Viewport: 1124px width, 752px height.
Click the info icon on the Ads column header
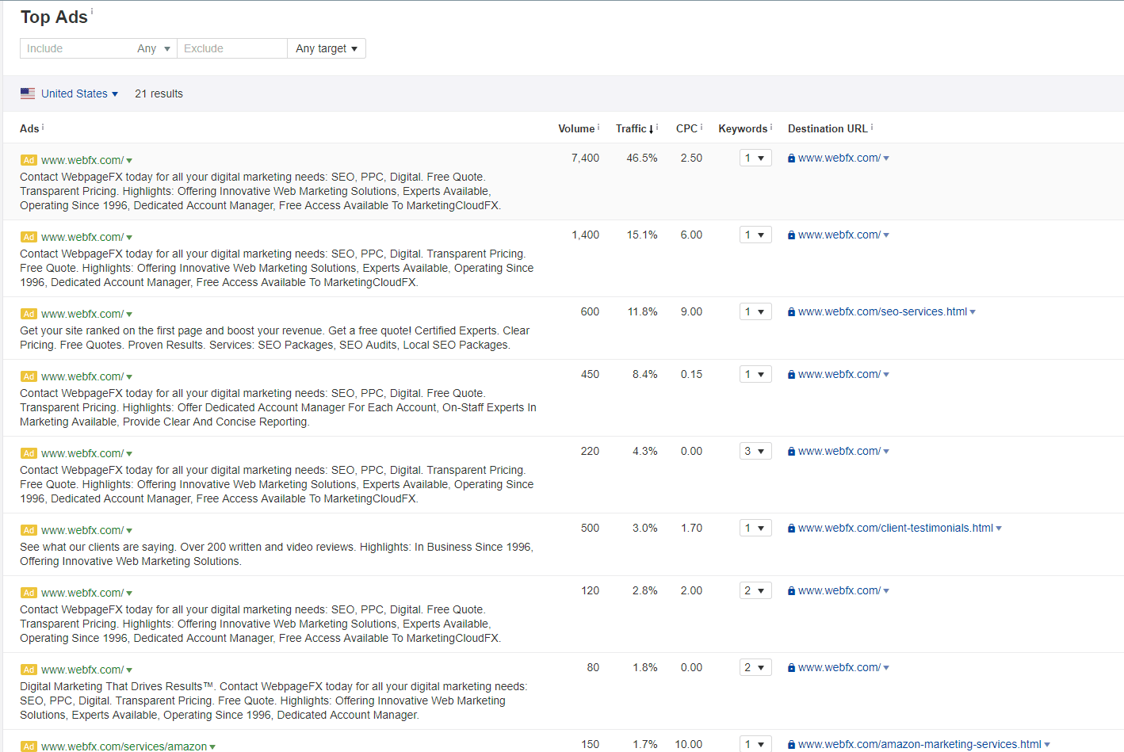(x=42, y=125)
